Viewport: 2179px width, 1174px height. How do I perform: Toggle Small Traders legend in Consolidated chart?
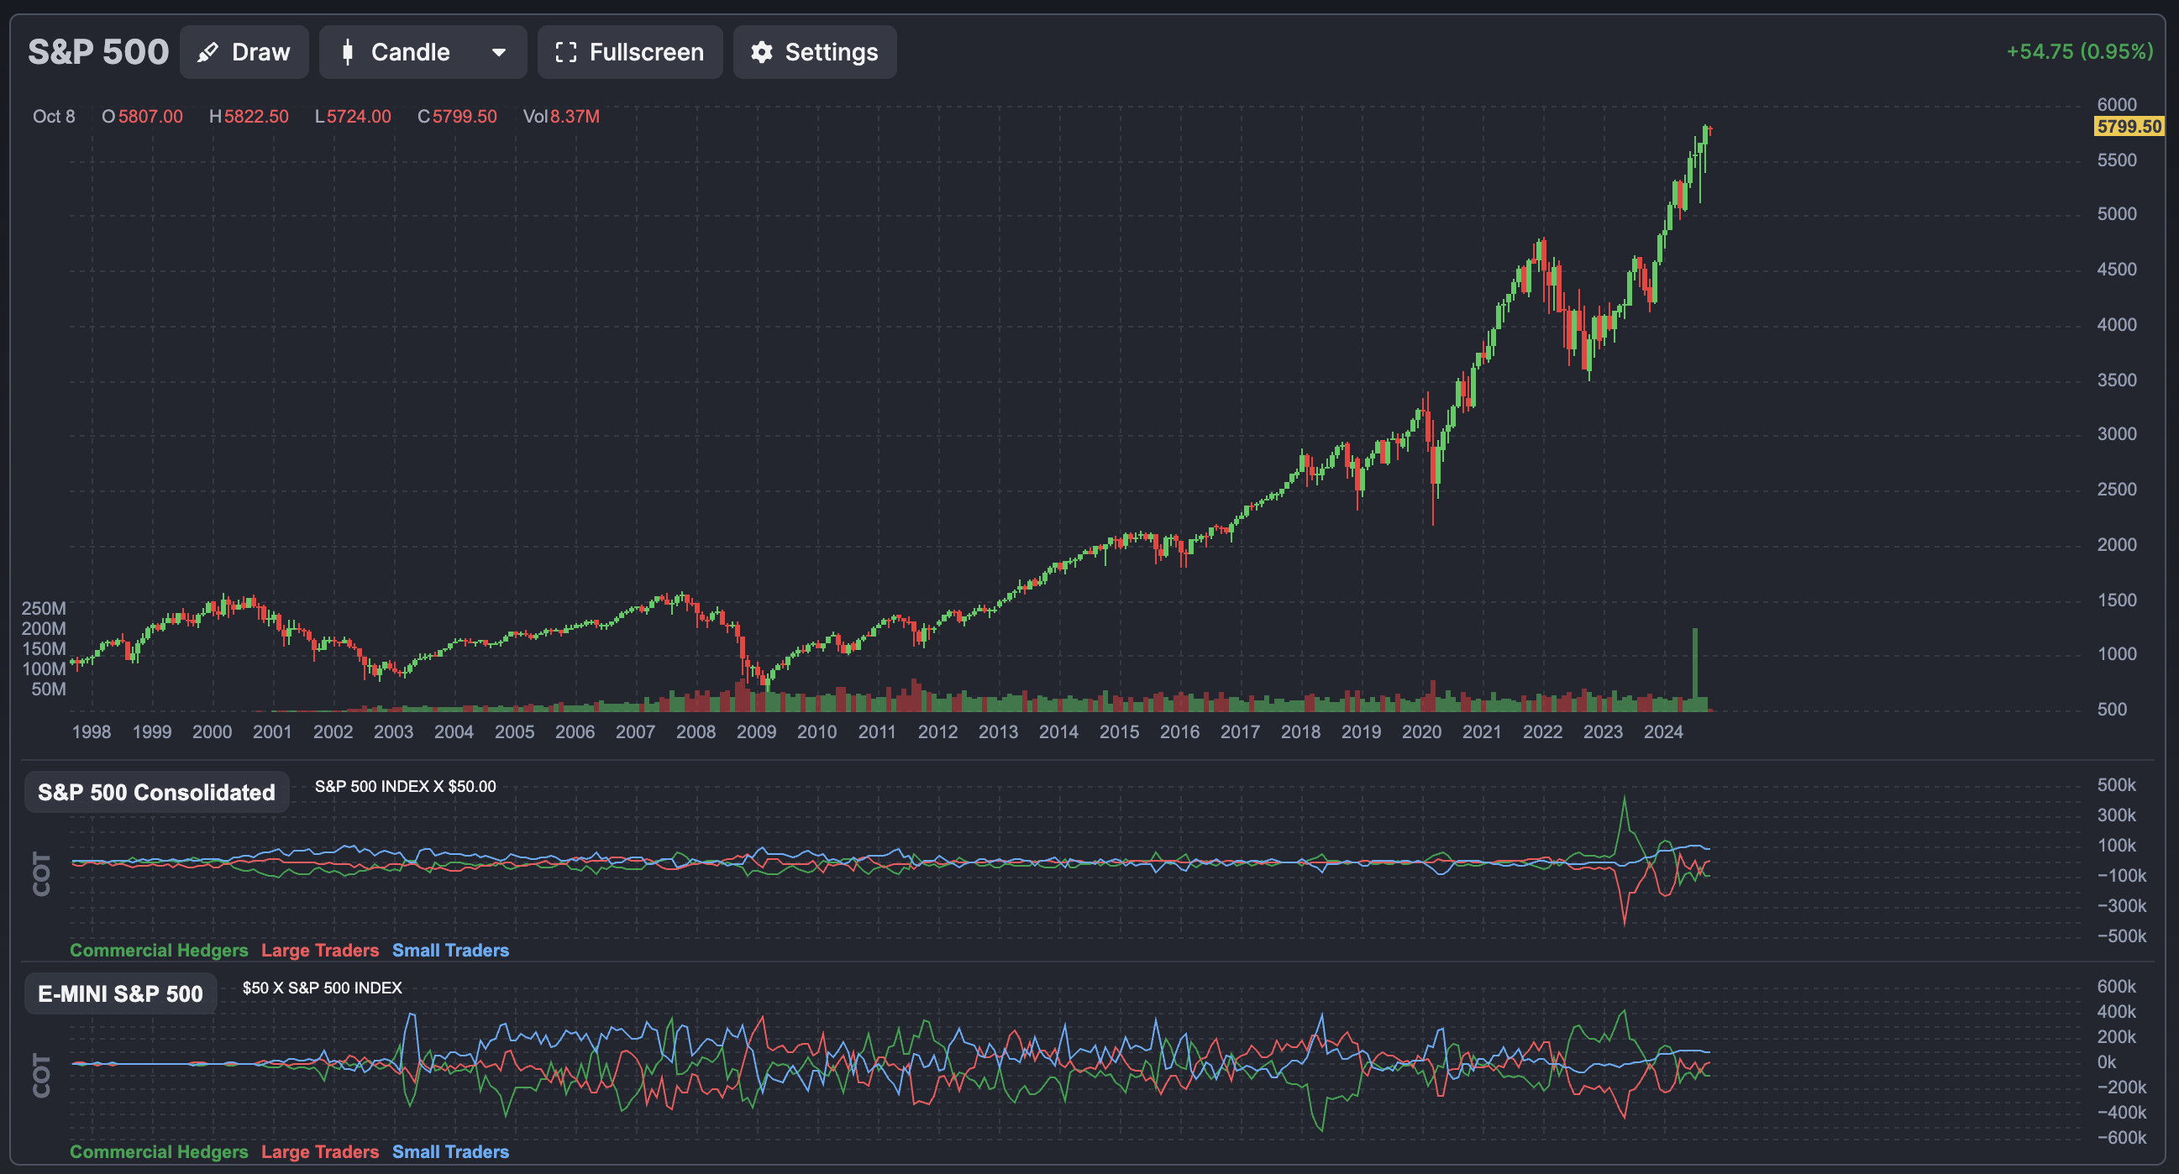pyautogui.click(x=450, y=950)
